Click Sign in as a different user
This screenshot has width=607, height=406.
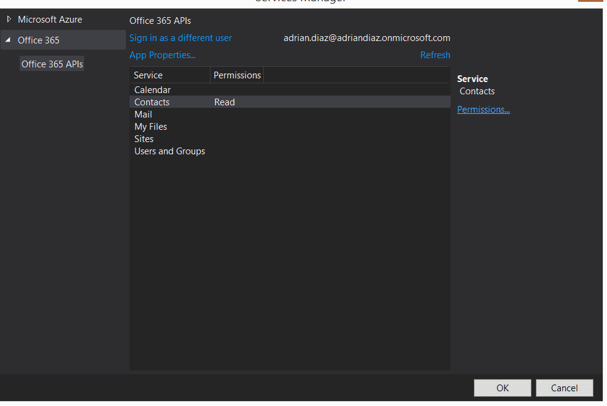click(x=180, y=38)
